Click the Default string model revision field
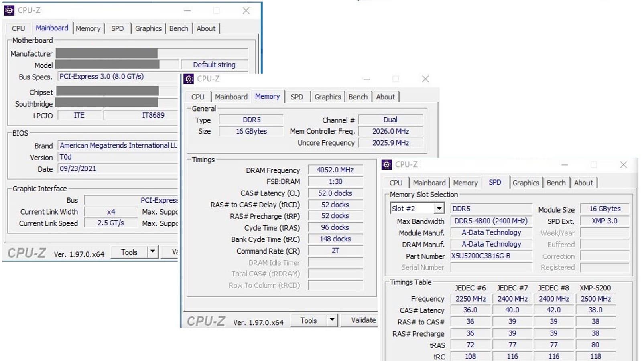642x361 pixels. coord(214,65)
